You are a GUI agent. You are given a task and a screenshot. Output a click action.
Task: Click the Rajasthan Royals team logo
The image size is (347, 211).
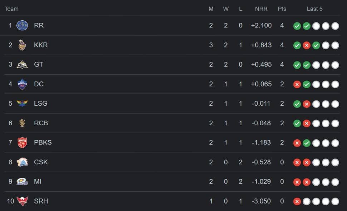click(x=22, y=25)
